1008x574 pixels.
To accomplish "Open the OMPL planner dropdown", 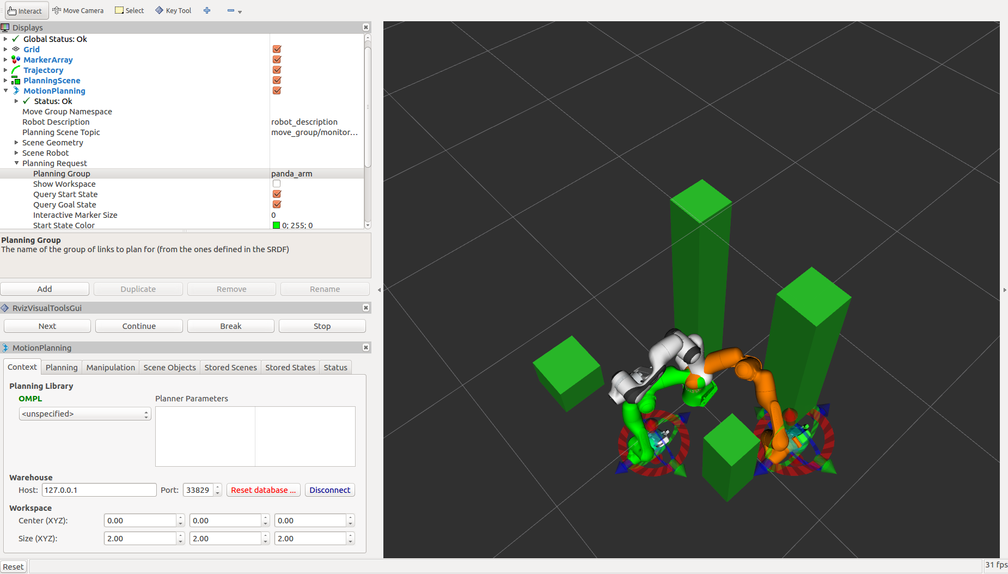I will (85, 414).
